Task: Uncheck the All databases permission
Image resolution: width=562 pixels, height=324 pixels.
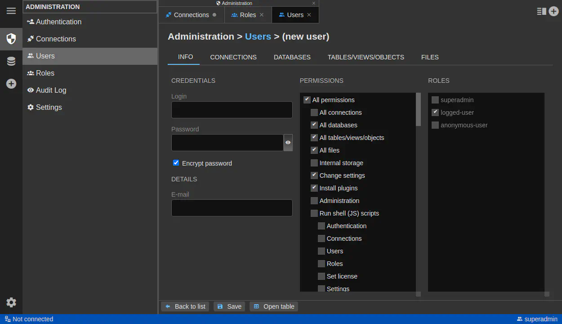Action: click(x=314, y=125)
